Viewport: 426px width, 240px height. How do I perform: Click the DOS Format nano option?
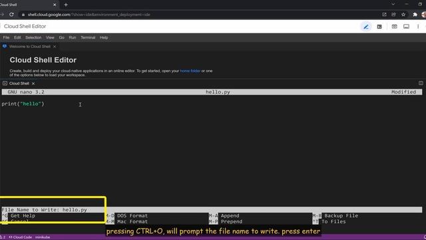click(x=132, y=216)
